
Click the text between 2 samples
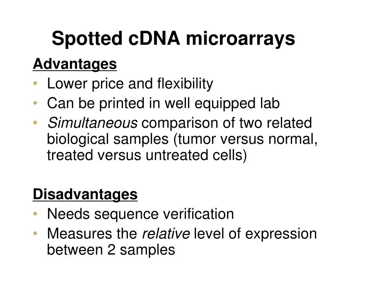111,250
